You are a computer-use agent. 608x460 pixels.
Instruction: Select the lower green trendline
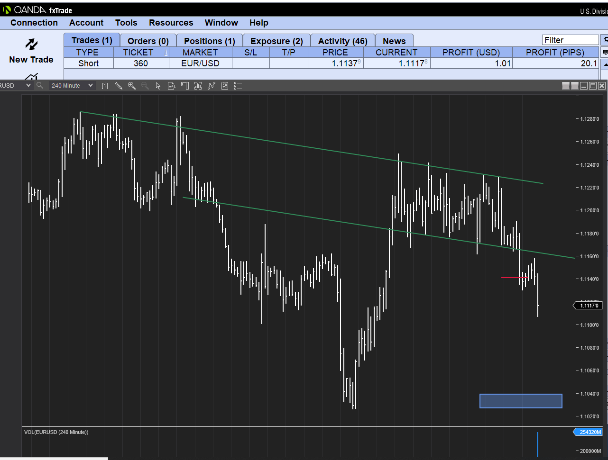pyautogui.click(x=378, y=227)
